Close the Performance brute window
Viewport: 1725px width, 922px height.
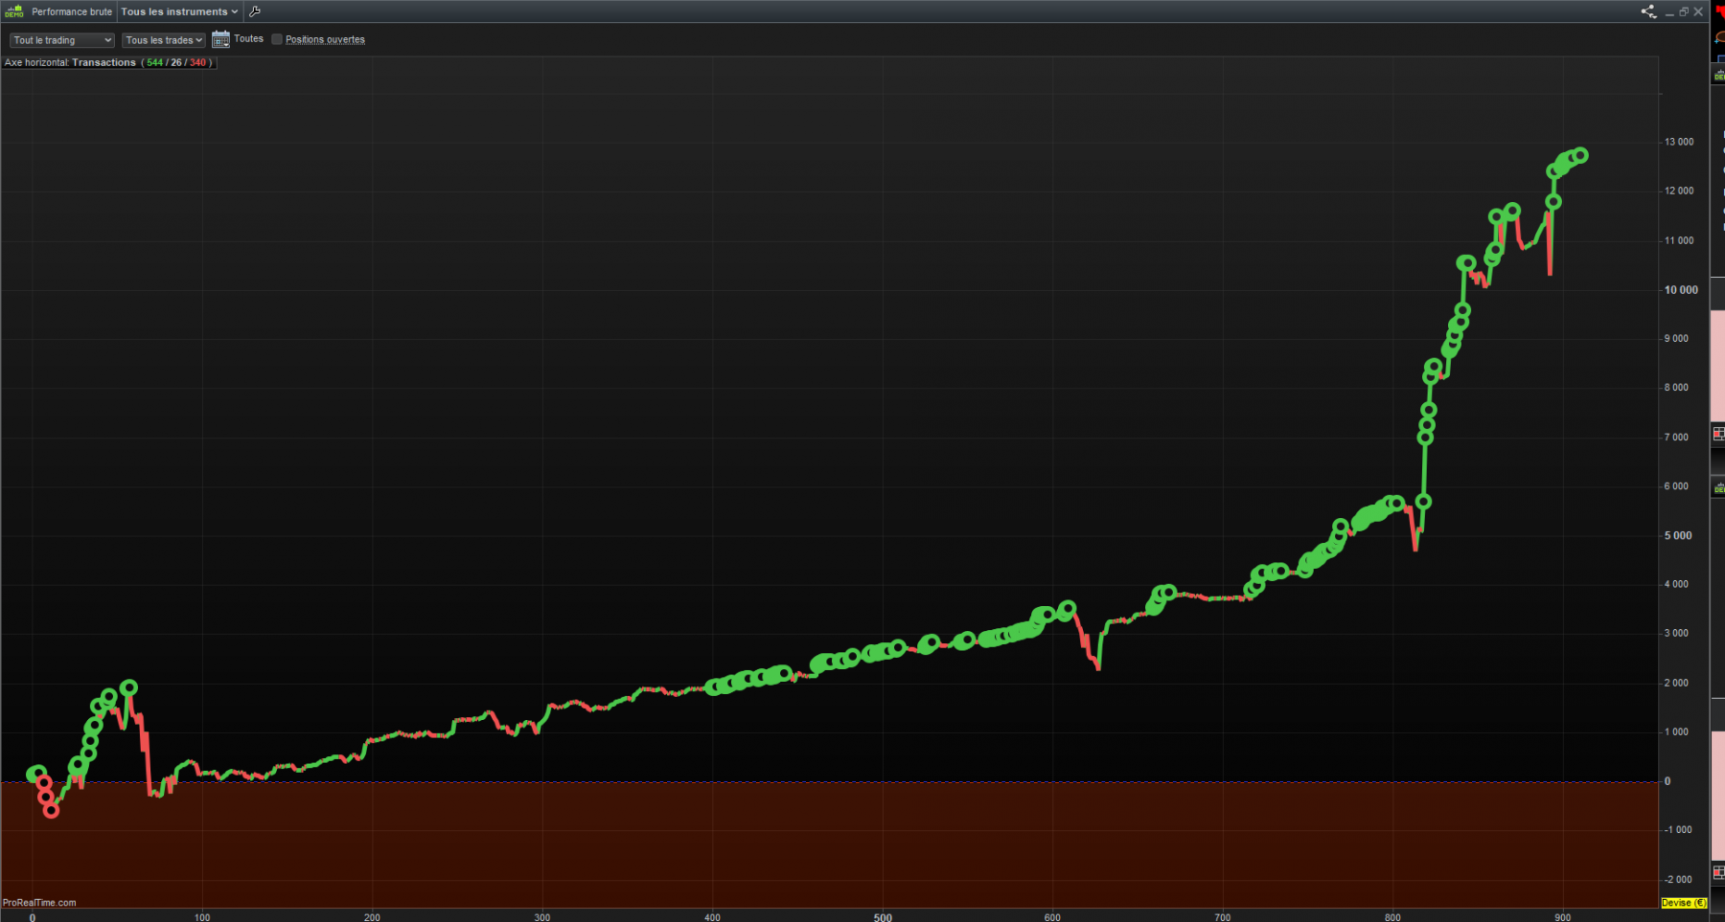[x=1698, y=11]
